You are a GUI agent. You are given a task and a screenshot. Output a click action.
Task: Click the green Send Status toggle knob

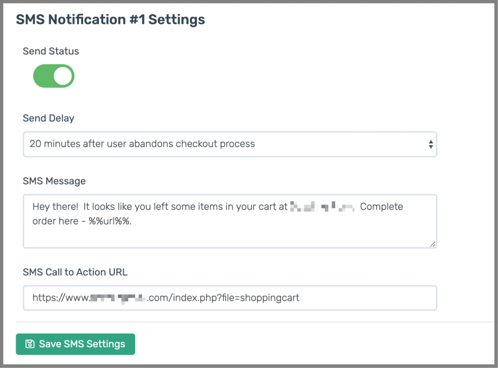click(x=62, y=76)
